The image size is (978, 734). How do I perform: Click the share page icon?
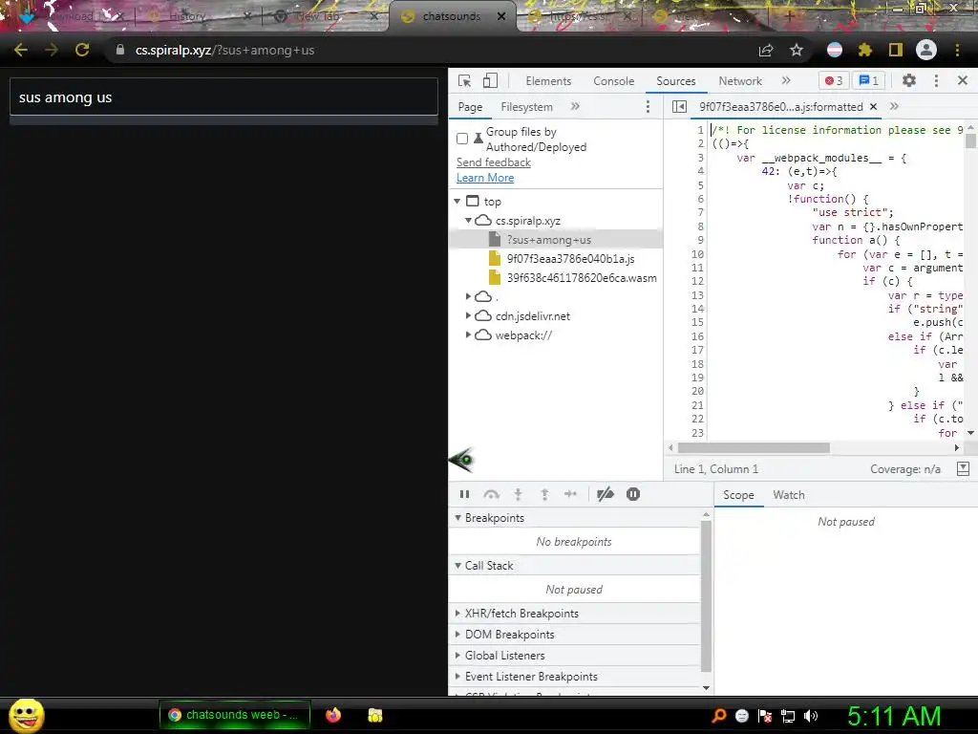766,50
